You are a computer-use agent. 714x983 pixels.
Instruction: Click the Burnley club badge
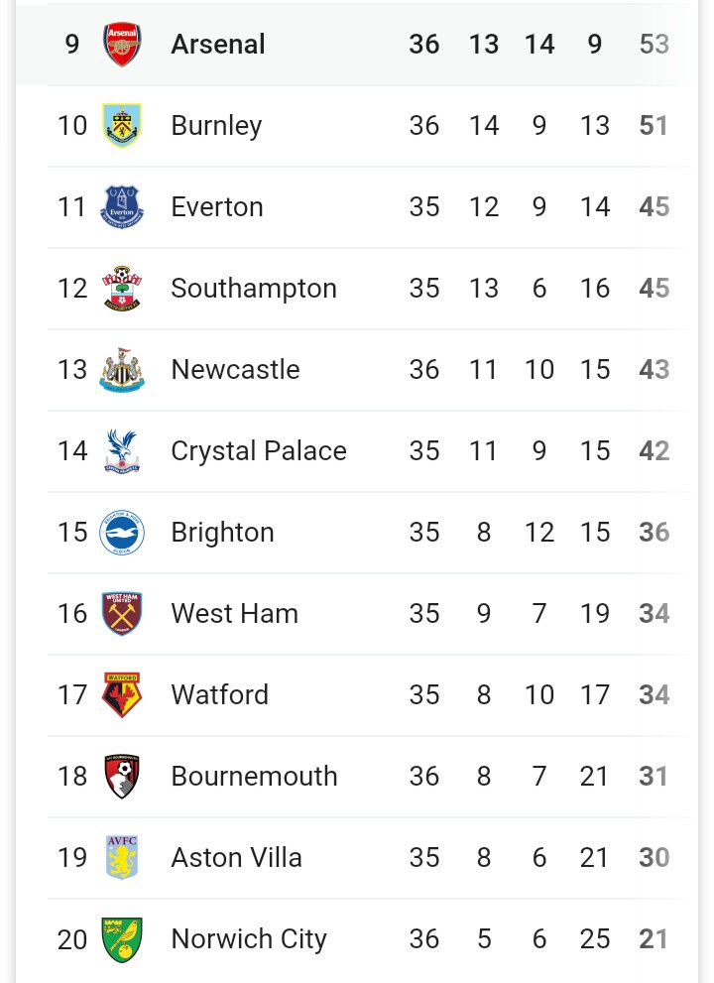122,126
